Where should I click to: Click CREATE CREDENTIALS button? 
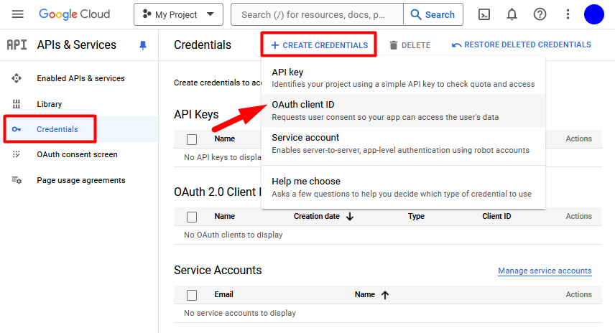[x=319, y=45]
